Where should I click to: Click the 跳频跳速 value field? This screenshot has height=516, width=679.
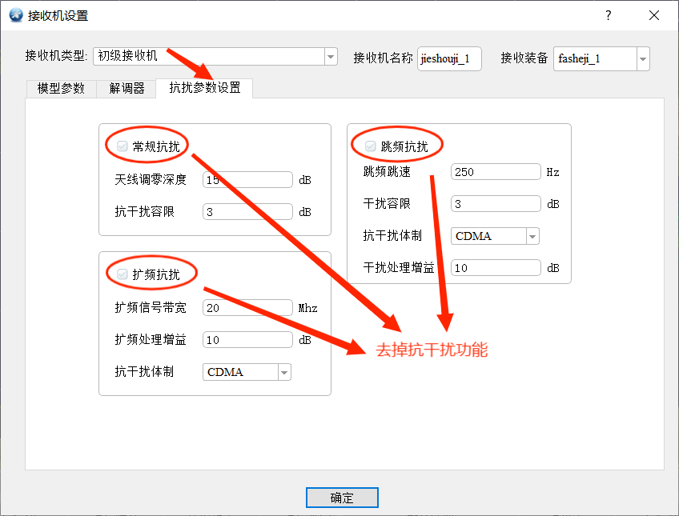pyautogui.click(x=496, y=172)
